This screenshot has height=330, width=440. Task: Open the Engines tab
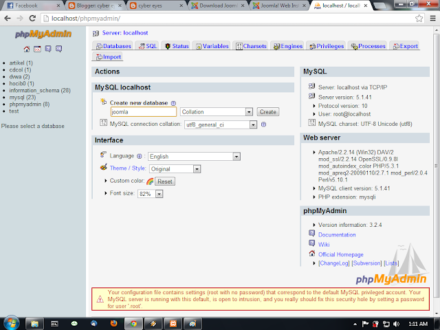coord(288,46)
